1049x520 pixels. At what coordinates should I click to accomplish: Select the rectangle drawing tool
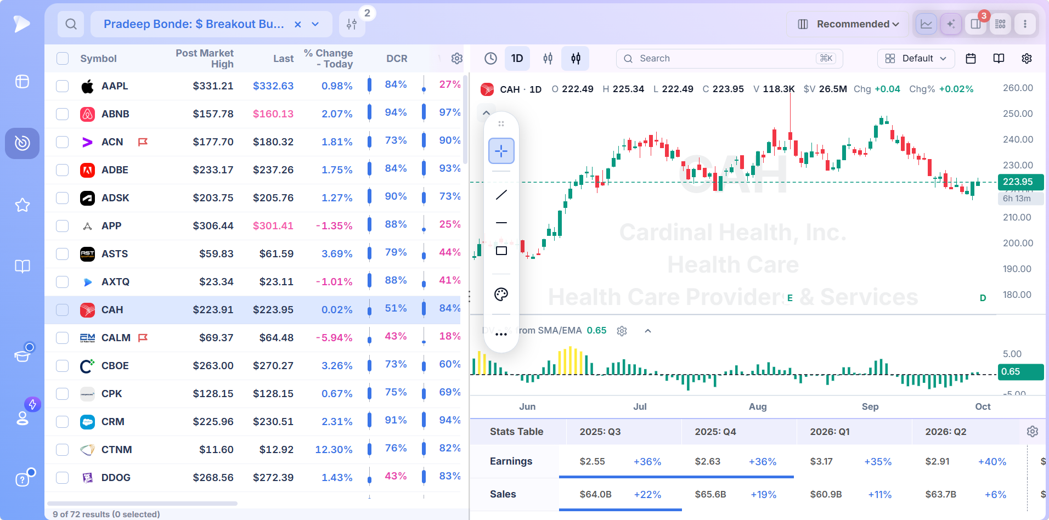point(501,251)
